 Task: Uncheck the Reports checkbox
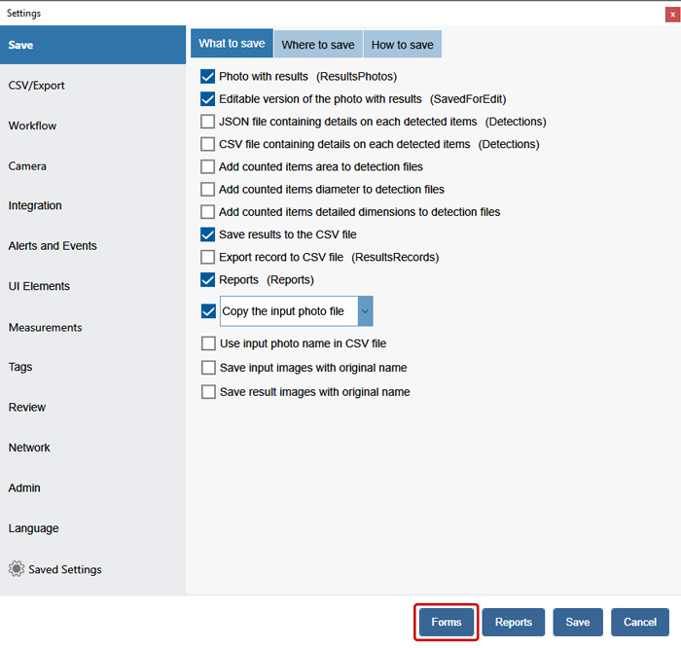coord(207,280)
